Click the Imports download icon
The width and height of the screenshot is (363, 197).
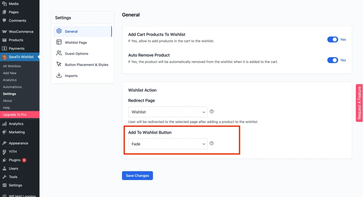59,75
